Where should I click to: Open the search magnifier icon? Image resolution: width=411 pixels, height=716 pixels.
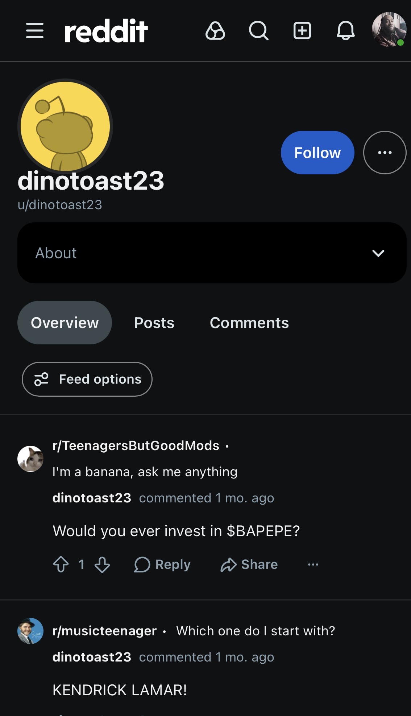coord(258,31)
